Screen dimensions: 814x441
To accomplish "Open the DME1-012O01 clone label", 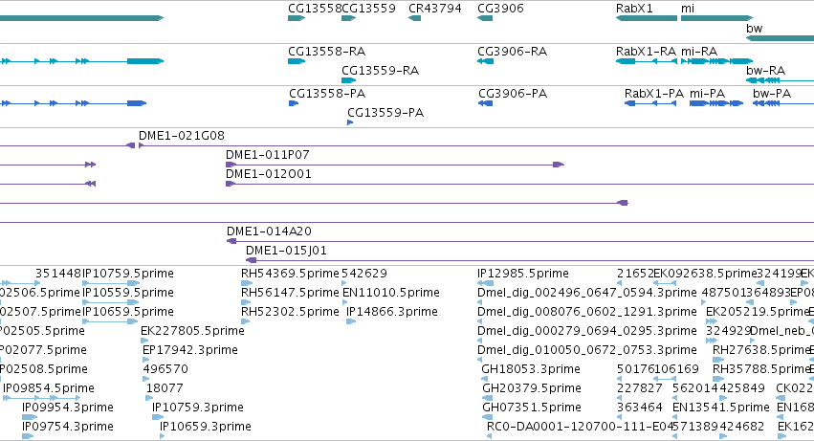I will click(269, 174).
